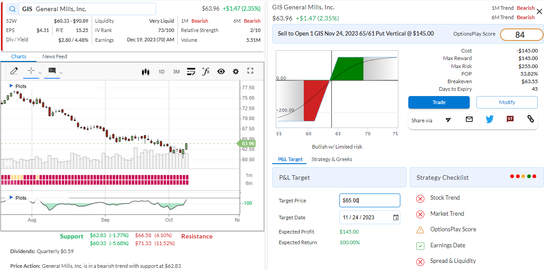Open the News Feed tab

[55, 56]
